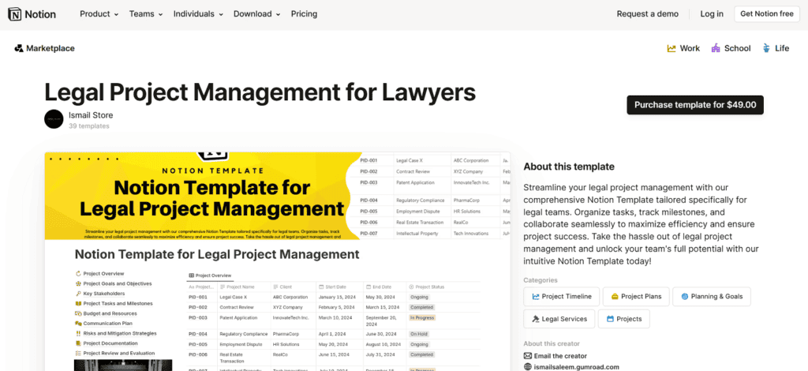
Task: Click the 39 templates text
Action: click(88, 126)
